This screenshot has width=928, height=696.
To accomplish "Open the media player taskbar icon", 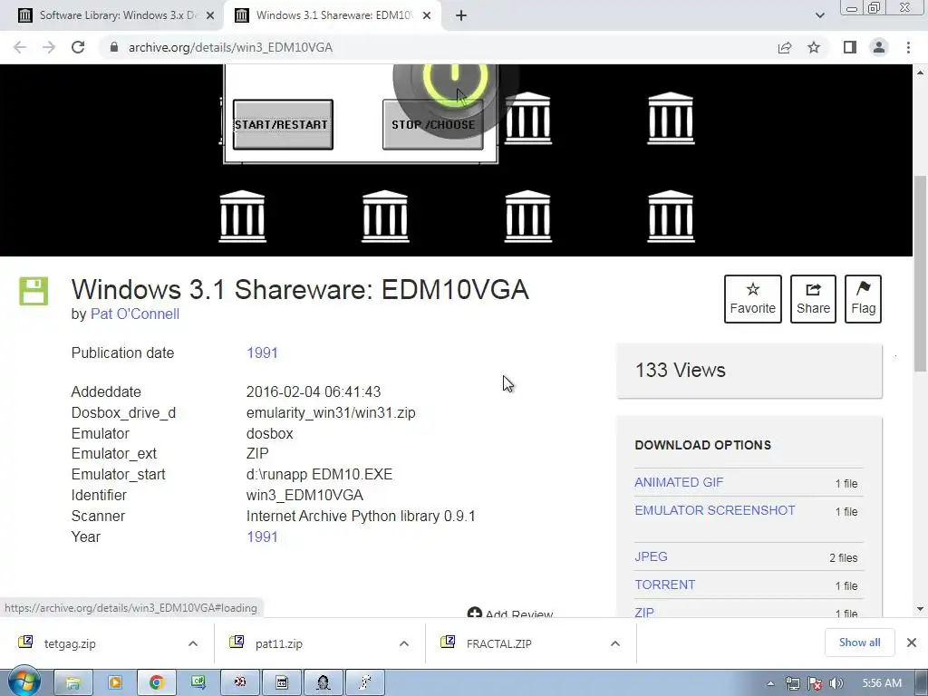I will click(114, 683).
